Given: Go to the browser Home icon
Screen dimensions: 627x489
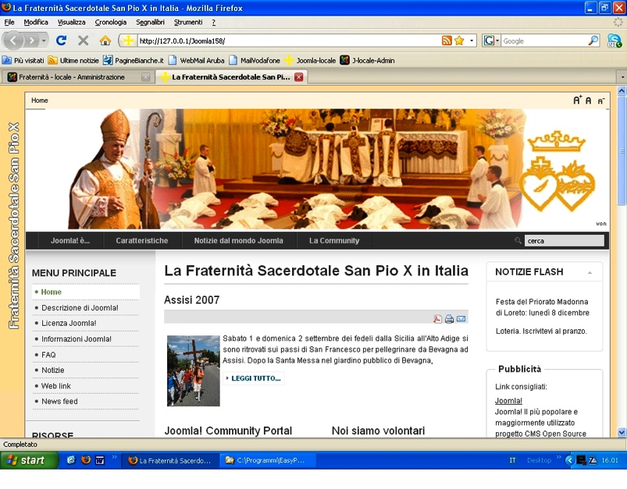Looking at the screenshot, I should coord(105,41).
